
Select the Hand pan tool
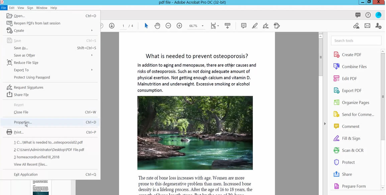tap(157, 26)
